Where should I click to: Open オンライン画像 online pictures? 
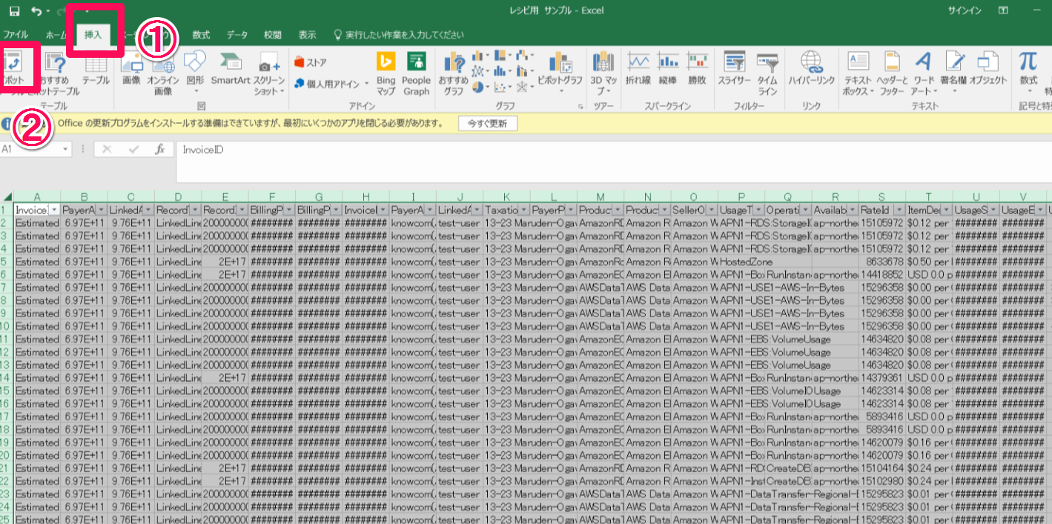pyautogui.click(x=163, y=73)
